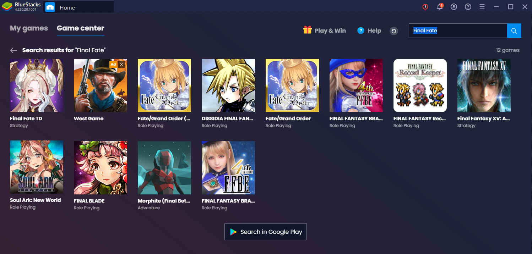Viewport: 532px width, 254px height.
Task: Click the "FINAL FANTASY Rec..." title
Action: (x=420, y=118)
